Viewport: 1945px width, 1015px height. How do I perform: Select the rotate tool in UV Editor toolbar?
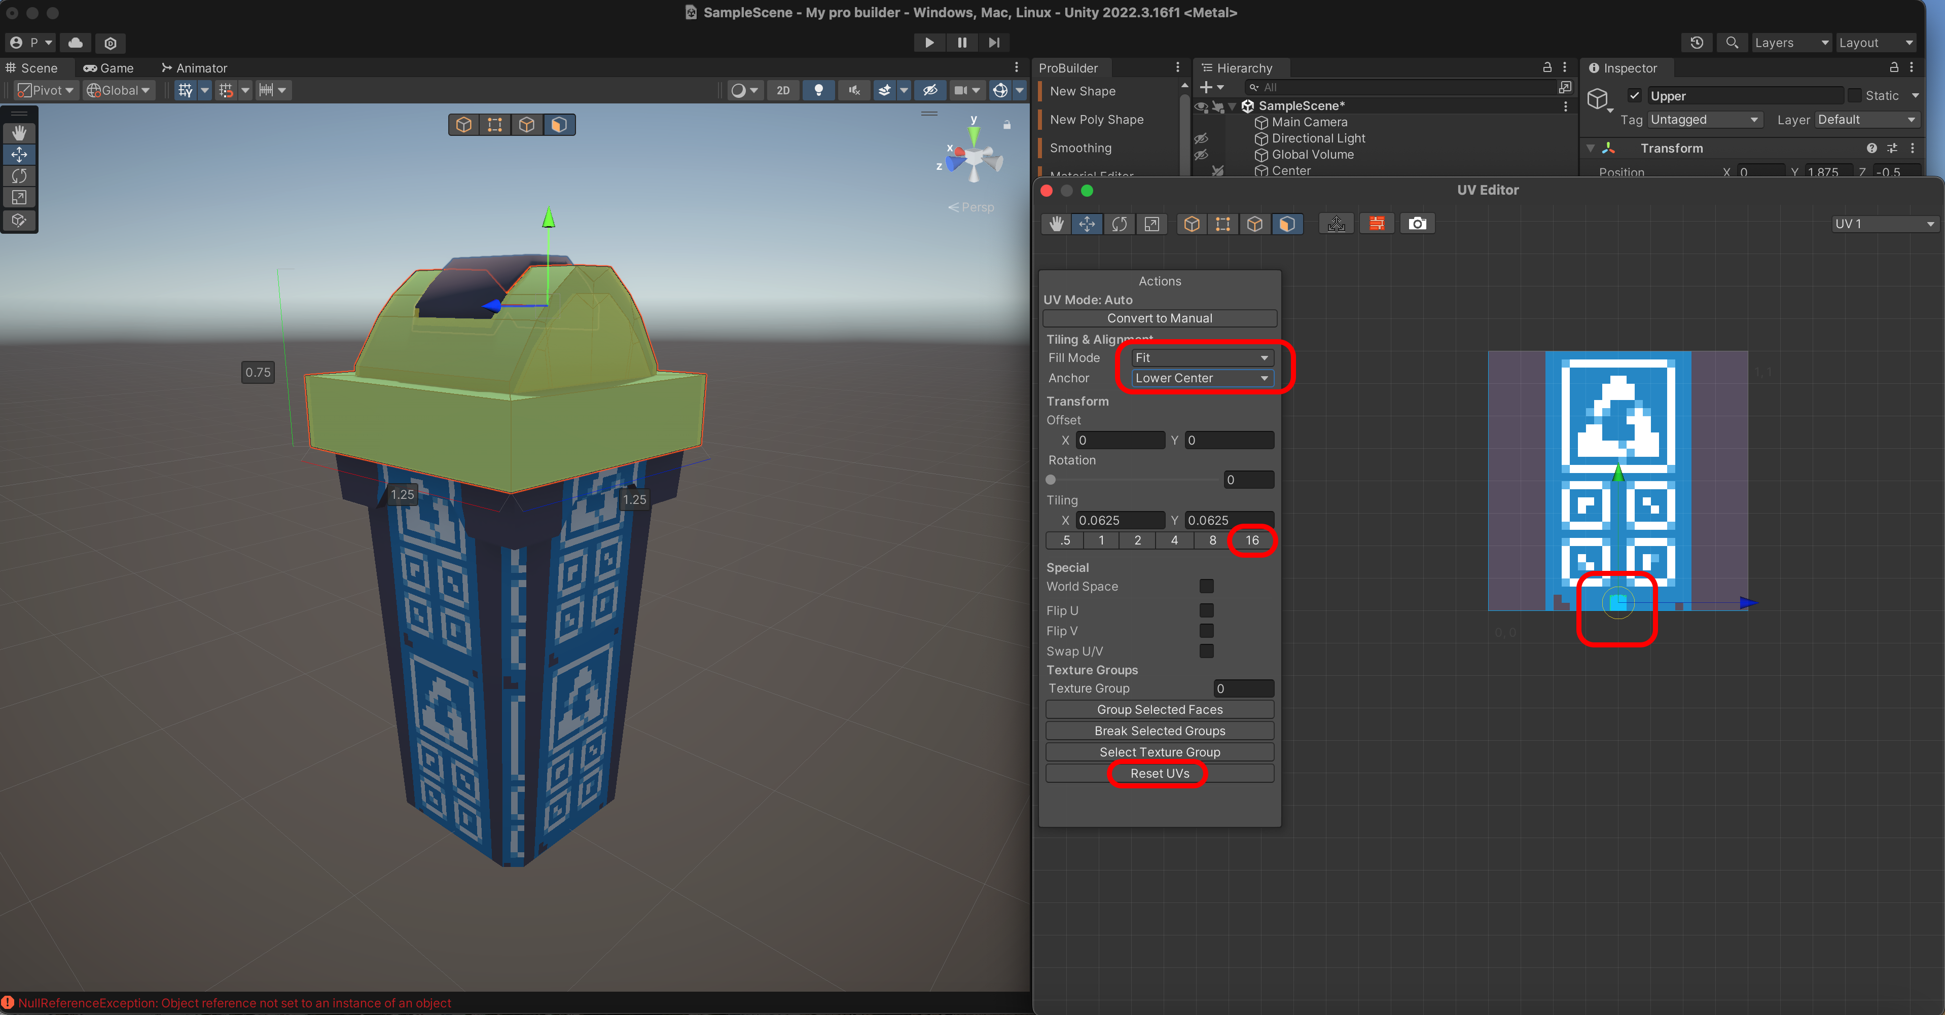(1119, 224)
